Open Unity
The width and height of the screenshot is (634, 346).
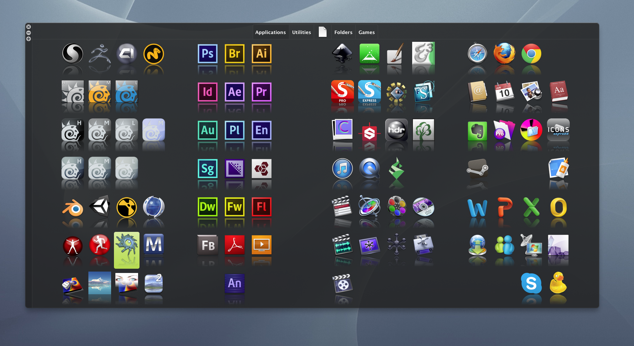[100, 206]
